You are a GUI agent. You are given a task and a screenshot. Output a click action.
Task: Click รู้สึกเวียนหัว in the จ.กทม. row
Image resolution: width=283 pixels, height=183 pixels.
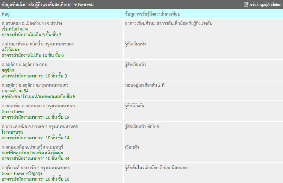pyautogui.click(x=136, y=65)
